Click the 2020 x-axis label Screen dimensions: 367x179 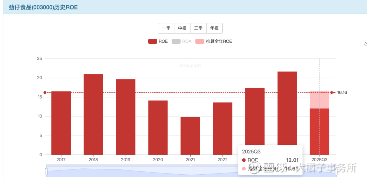tap(158, 160)
